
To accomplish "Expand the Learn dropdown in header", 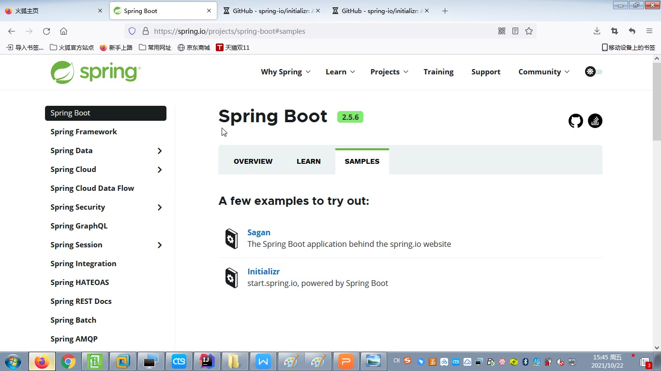I will coord(340,72).
